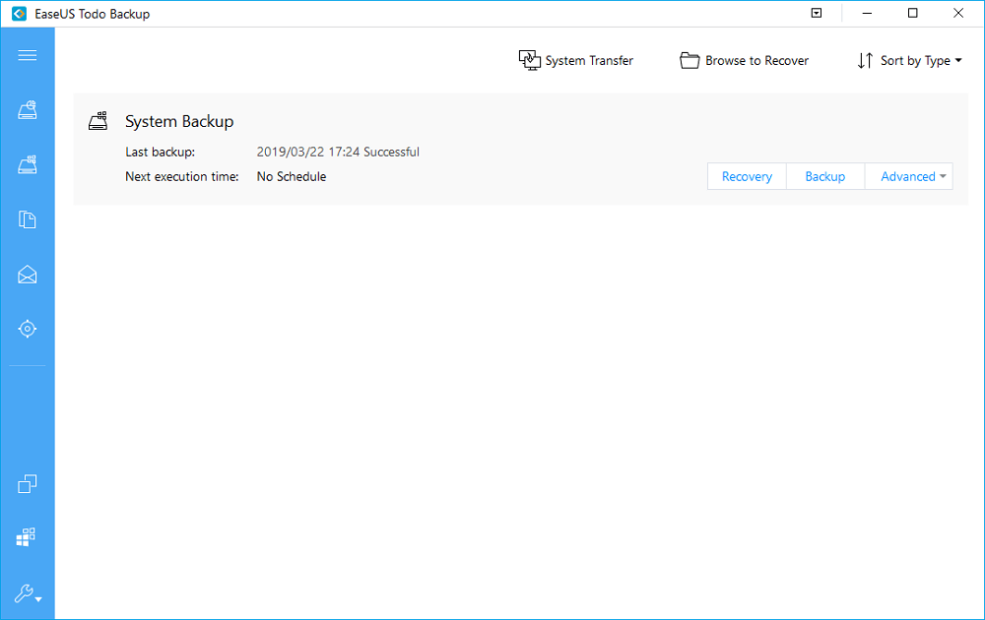Open the notification dropdown in the title bar
The image size is (985, 620).
817,13
